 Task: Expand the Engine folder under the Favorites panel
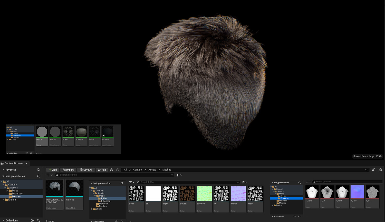(3, 200)
